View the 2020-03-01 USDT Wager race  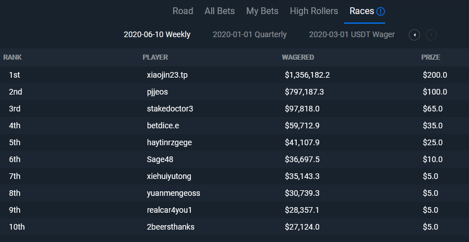352,35
